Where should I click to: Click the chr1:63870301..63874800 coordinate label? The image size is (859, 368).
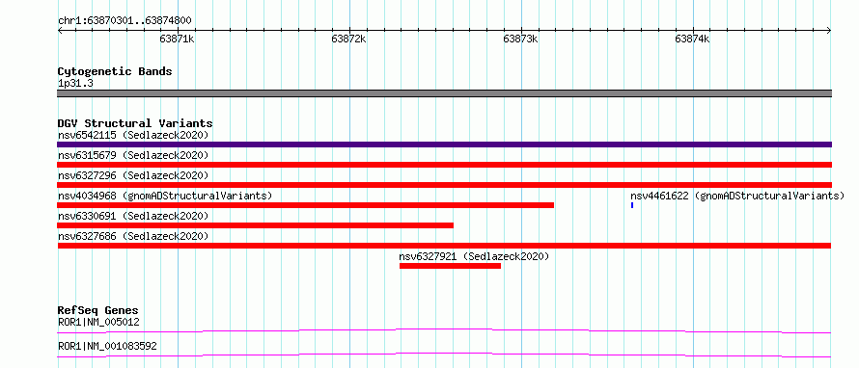tap(125, 21)
